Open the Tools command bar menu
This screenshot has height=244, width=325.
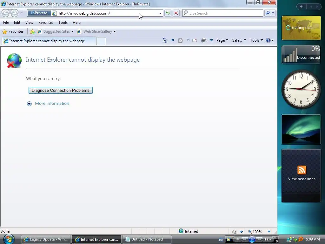pos(256,40)
